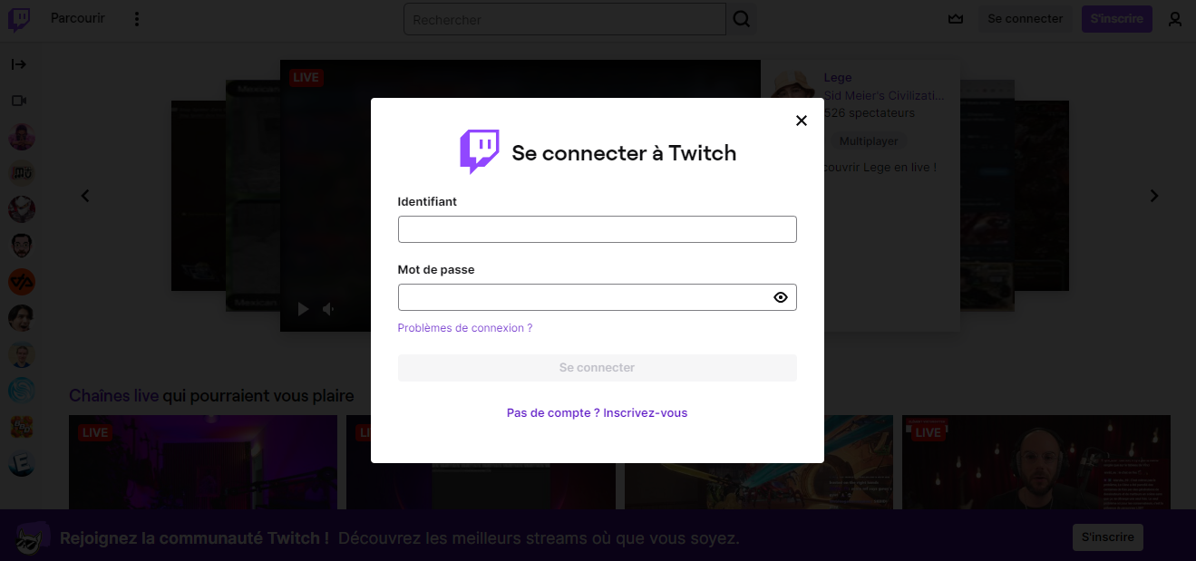Expand the left sidebar arrow
This screenshot has height=561, width=1196.
tap(19, 64)
